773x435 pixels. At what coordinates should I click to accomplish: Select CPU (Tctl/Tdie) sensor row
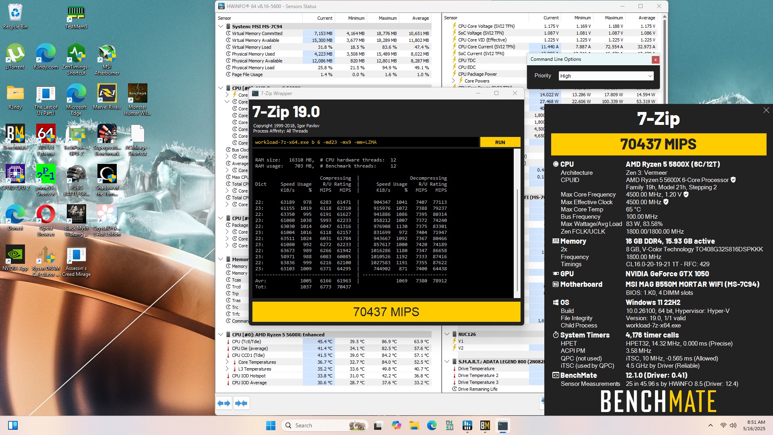[x=324, y=342]
